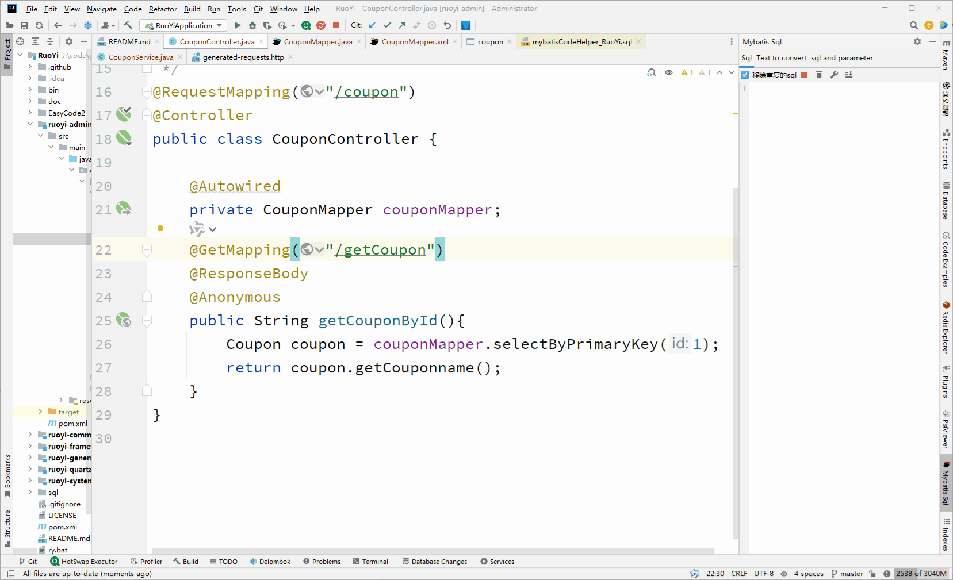Click the eye icon in editor inspections widget
The image size is (953, 580).
point(669,72)
